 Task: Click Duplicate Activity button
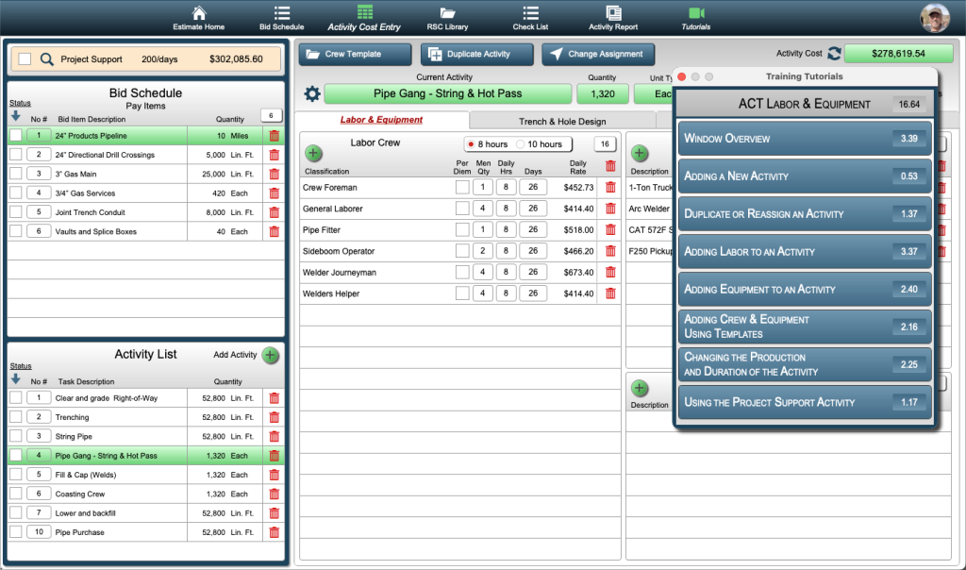click(x=476, y=54)
